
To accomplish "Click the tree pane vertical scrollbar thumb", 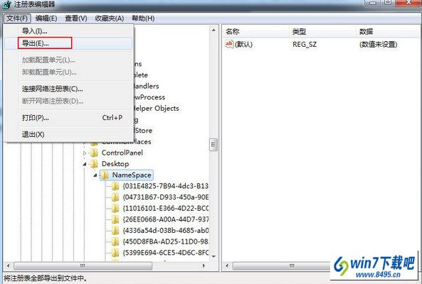I will tap(213, 145).
